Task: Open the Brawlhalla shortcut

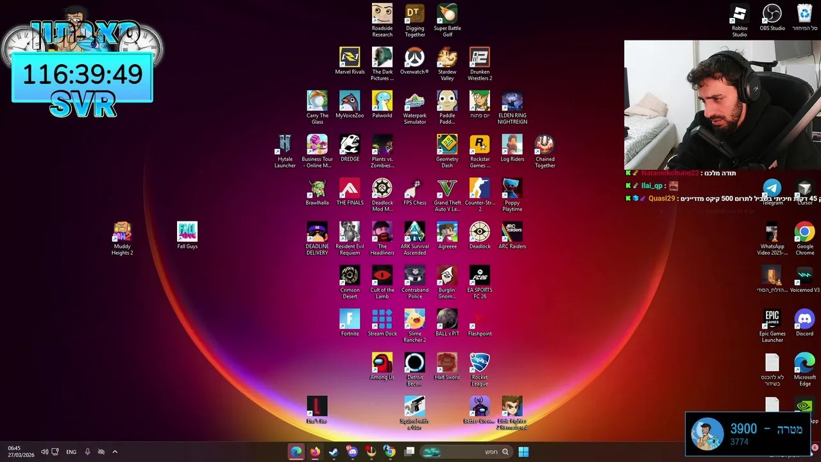Action: click(x=317, y=192)
